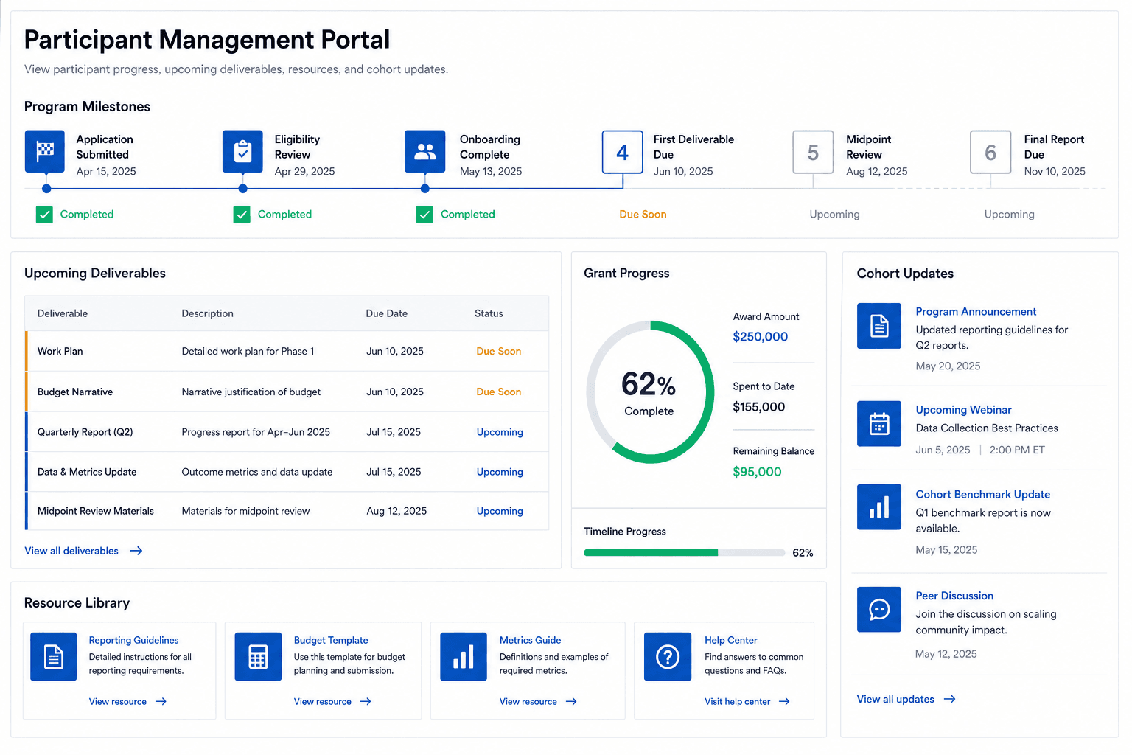Click the May 20, 2025 announcement date

pyautogui.click(x=948, y=366)
